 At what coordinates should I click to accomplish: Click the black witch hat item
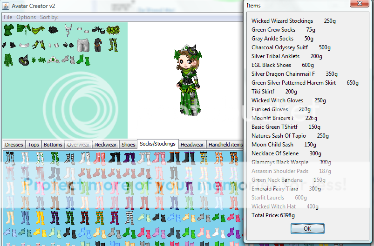click(x=23, y=60)
